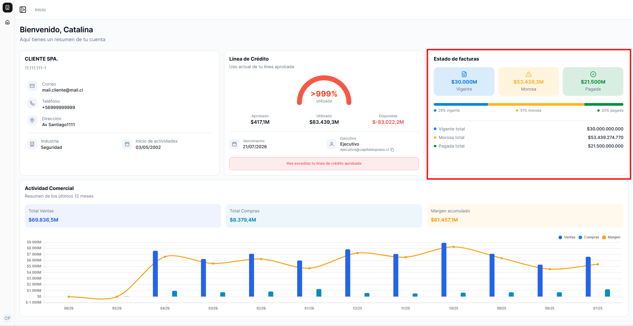This screenshot has height=326, width=633.
Task: Click the 01/26 x-axis label
Action: (x=309, y=309)
